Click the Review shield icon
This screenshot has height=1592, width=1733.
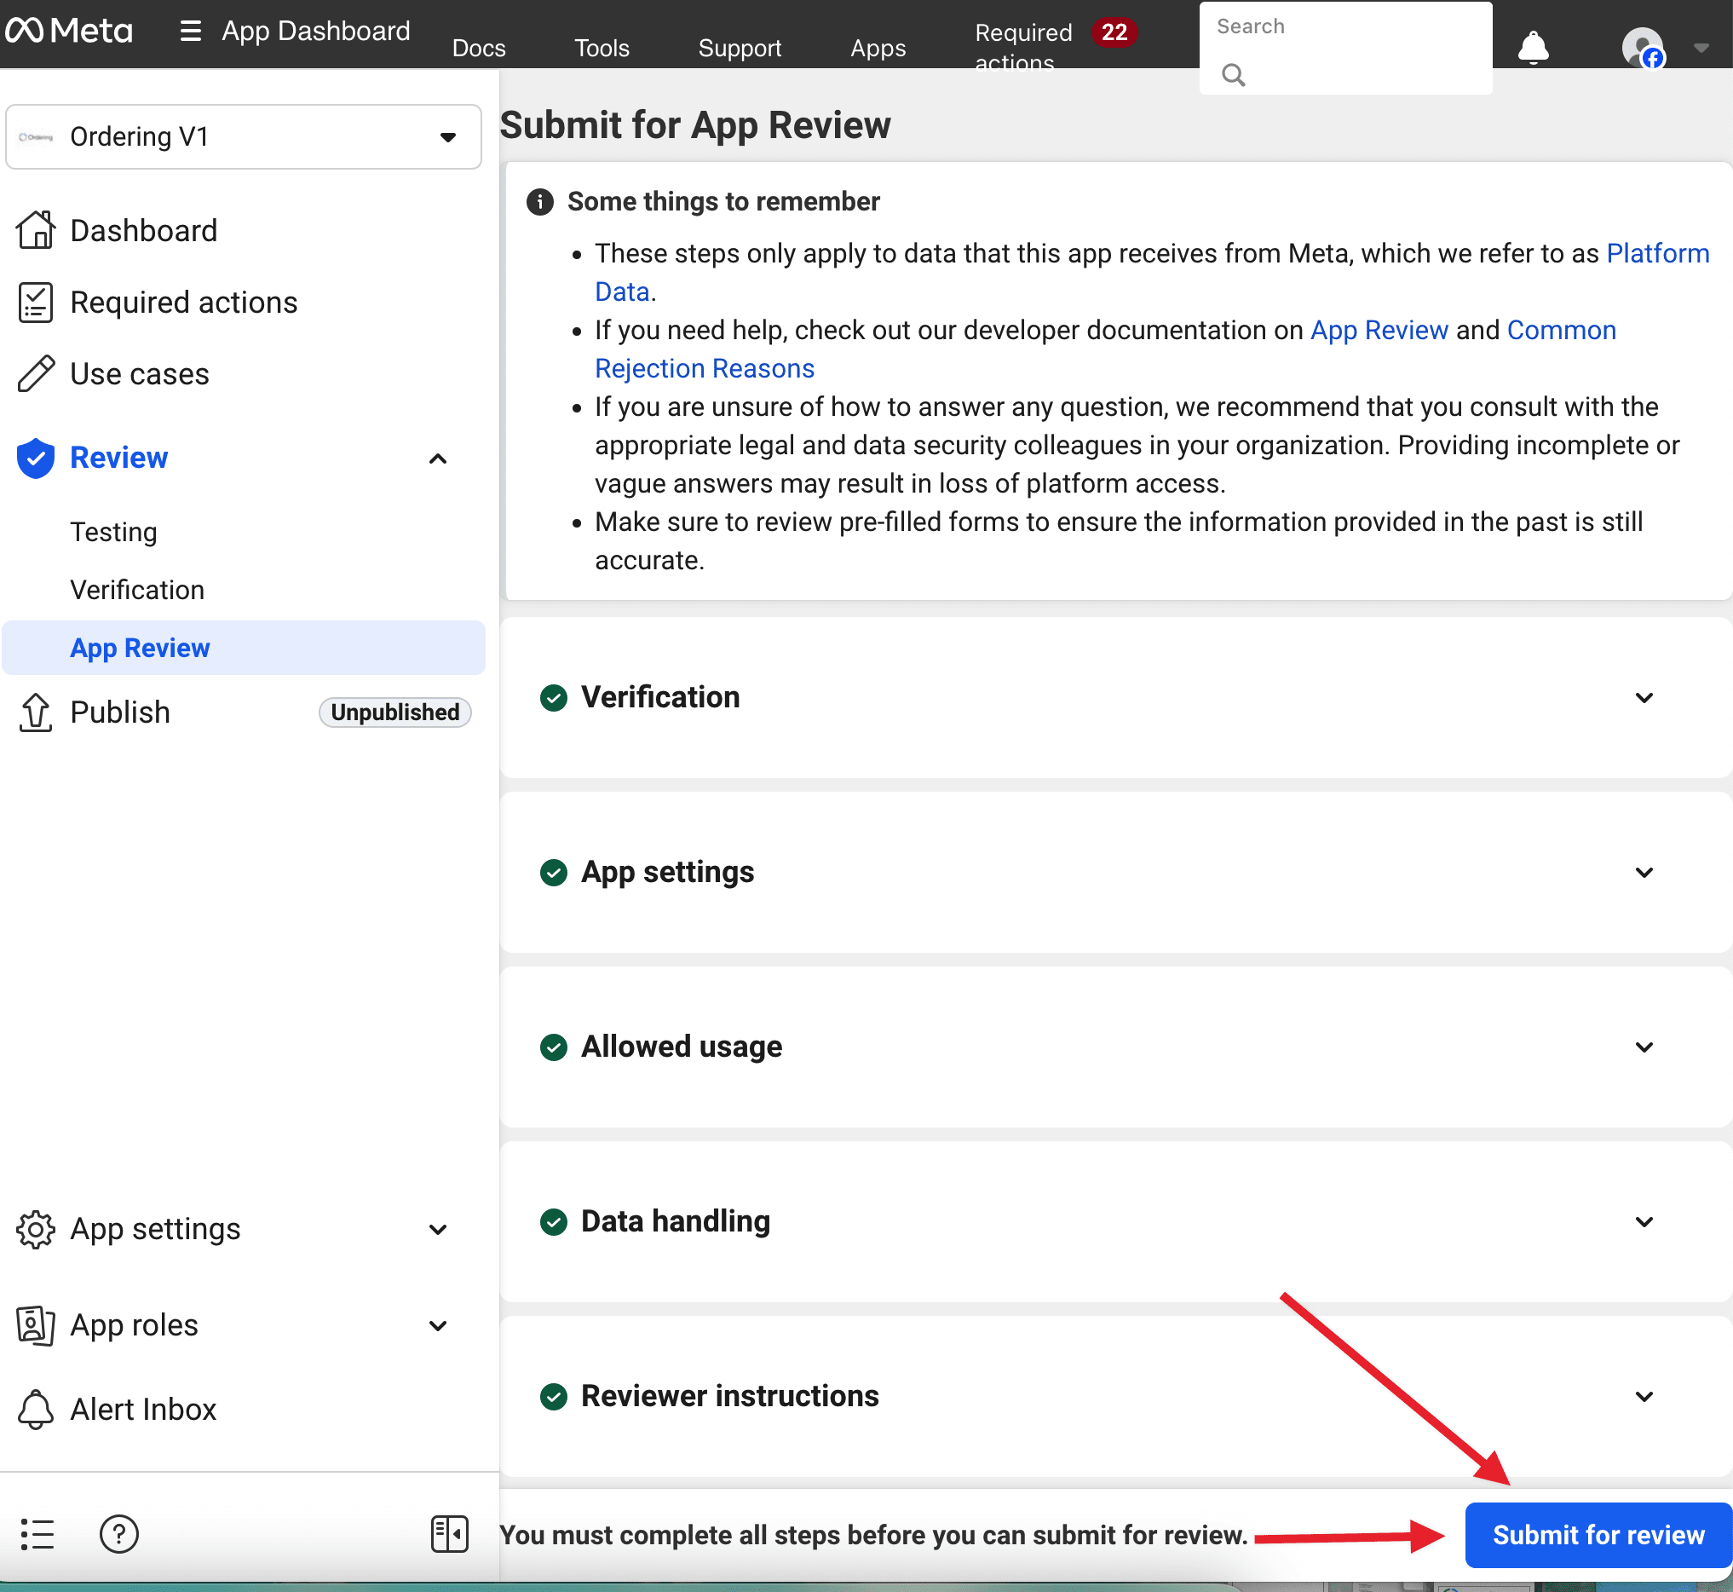(x=35, y=458)
